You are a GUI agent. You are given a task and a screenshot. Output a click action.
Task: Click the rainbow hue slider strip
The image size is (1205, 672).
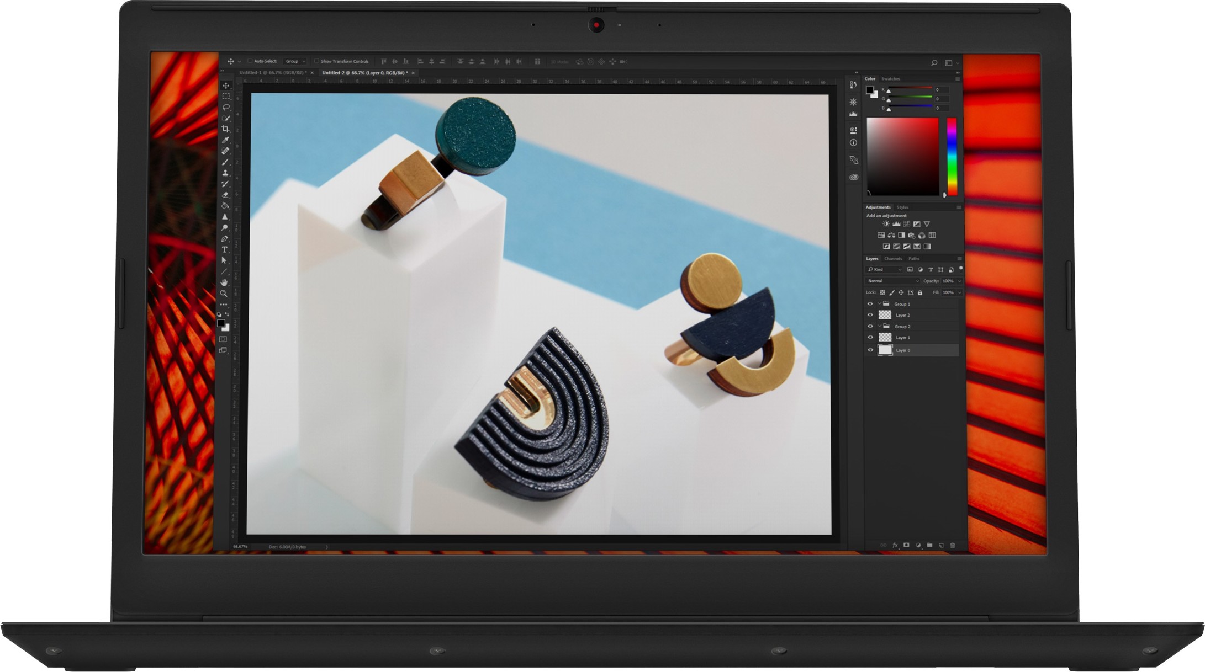tap(952, 156)
